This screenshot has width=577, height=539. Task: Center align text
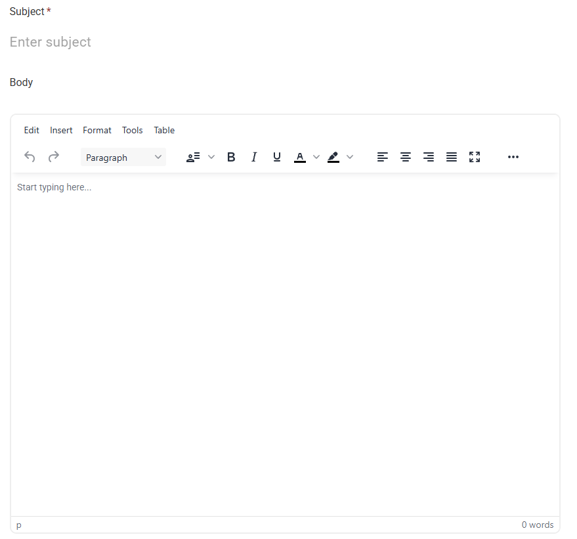[x=406, y=157]
